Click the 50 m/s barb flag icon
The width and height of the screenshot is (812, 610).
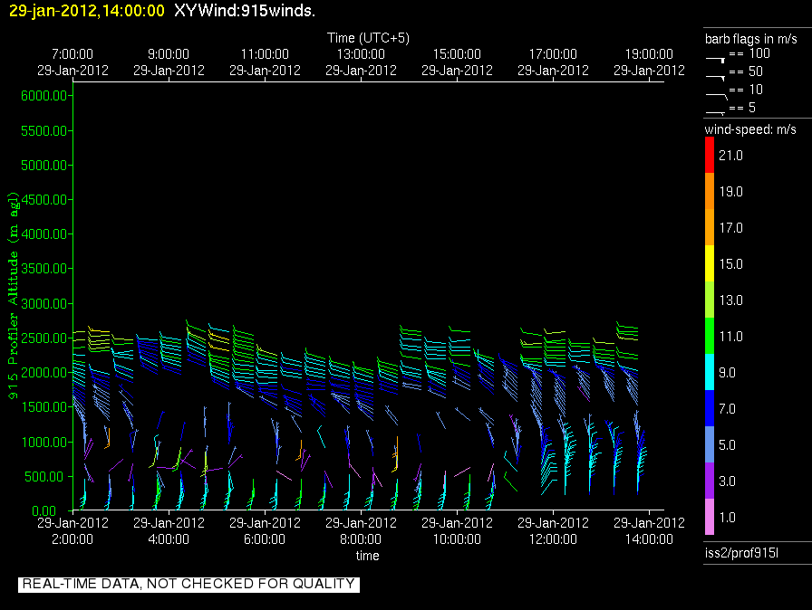(715, 74)
